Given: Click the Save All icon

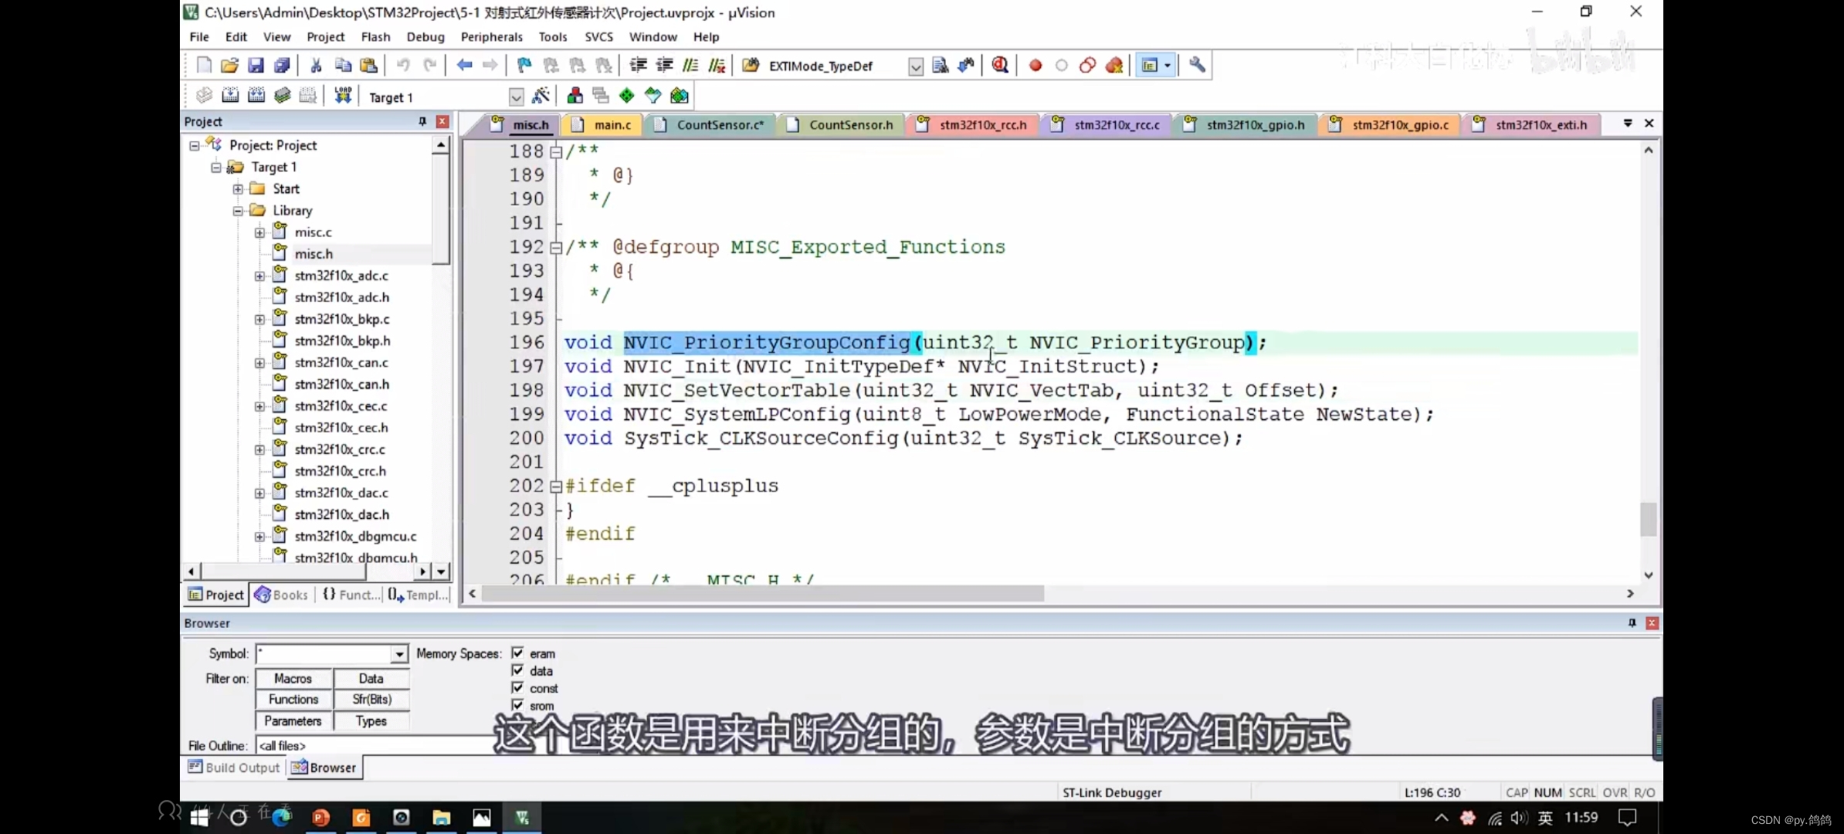Looking at the screenshot, I should pyautogui.click(x=283, y=66).
